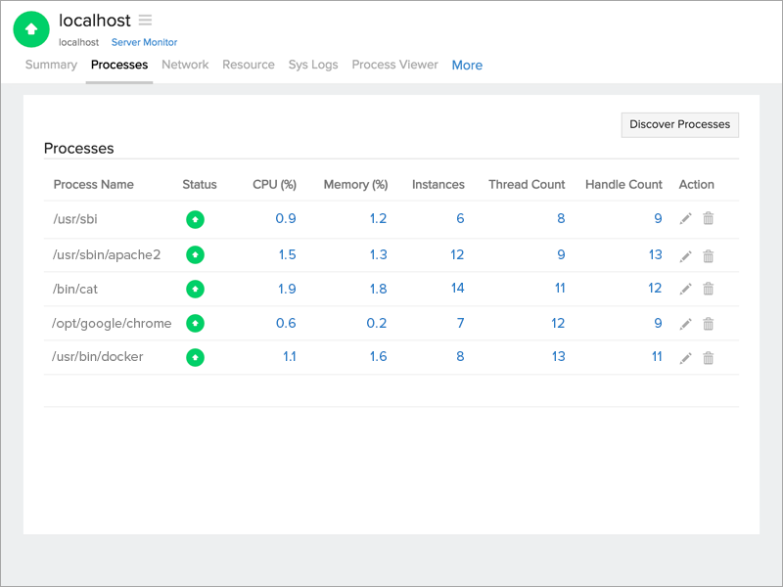Click the status indicator for /usr/sbi
Viewport: 783px width, 587px height.
pos(195,219)
